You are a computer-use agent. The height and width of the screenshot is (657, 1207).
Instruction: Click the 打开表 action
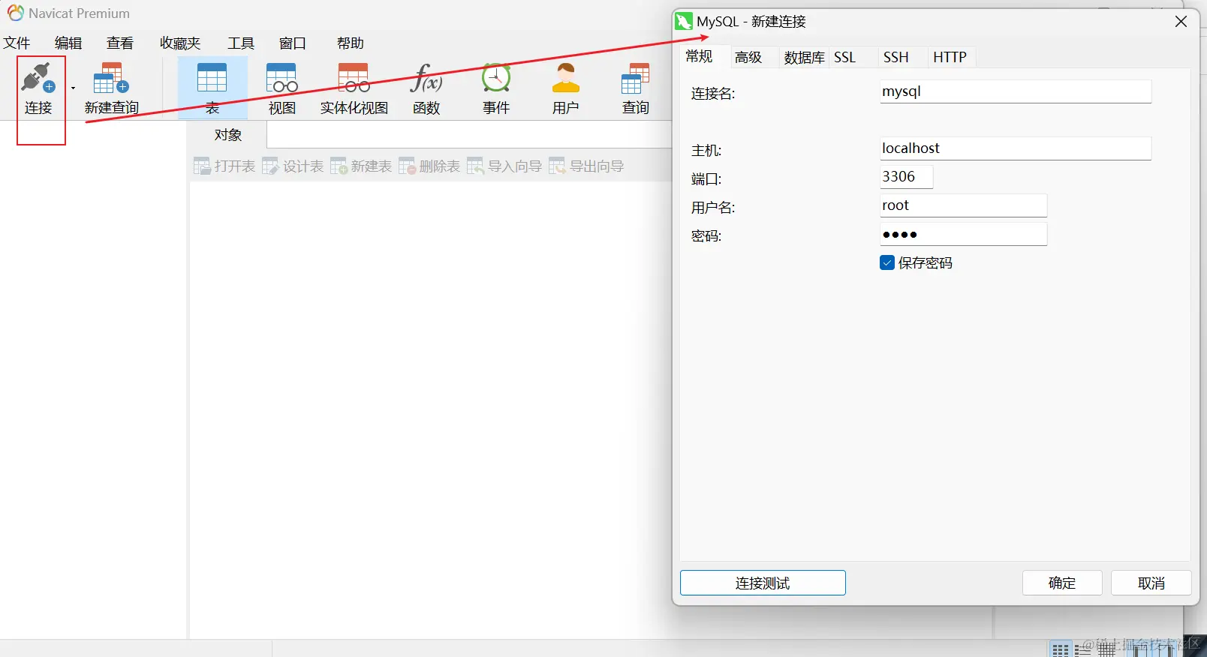point(224,166)
